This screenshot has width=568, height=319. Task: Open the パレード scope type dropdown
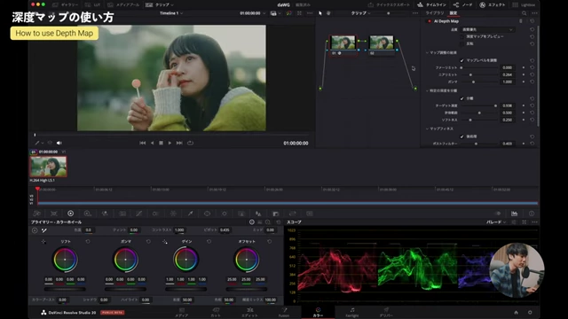pos(496,222)
